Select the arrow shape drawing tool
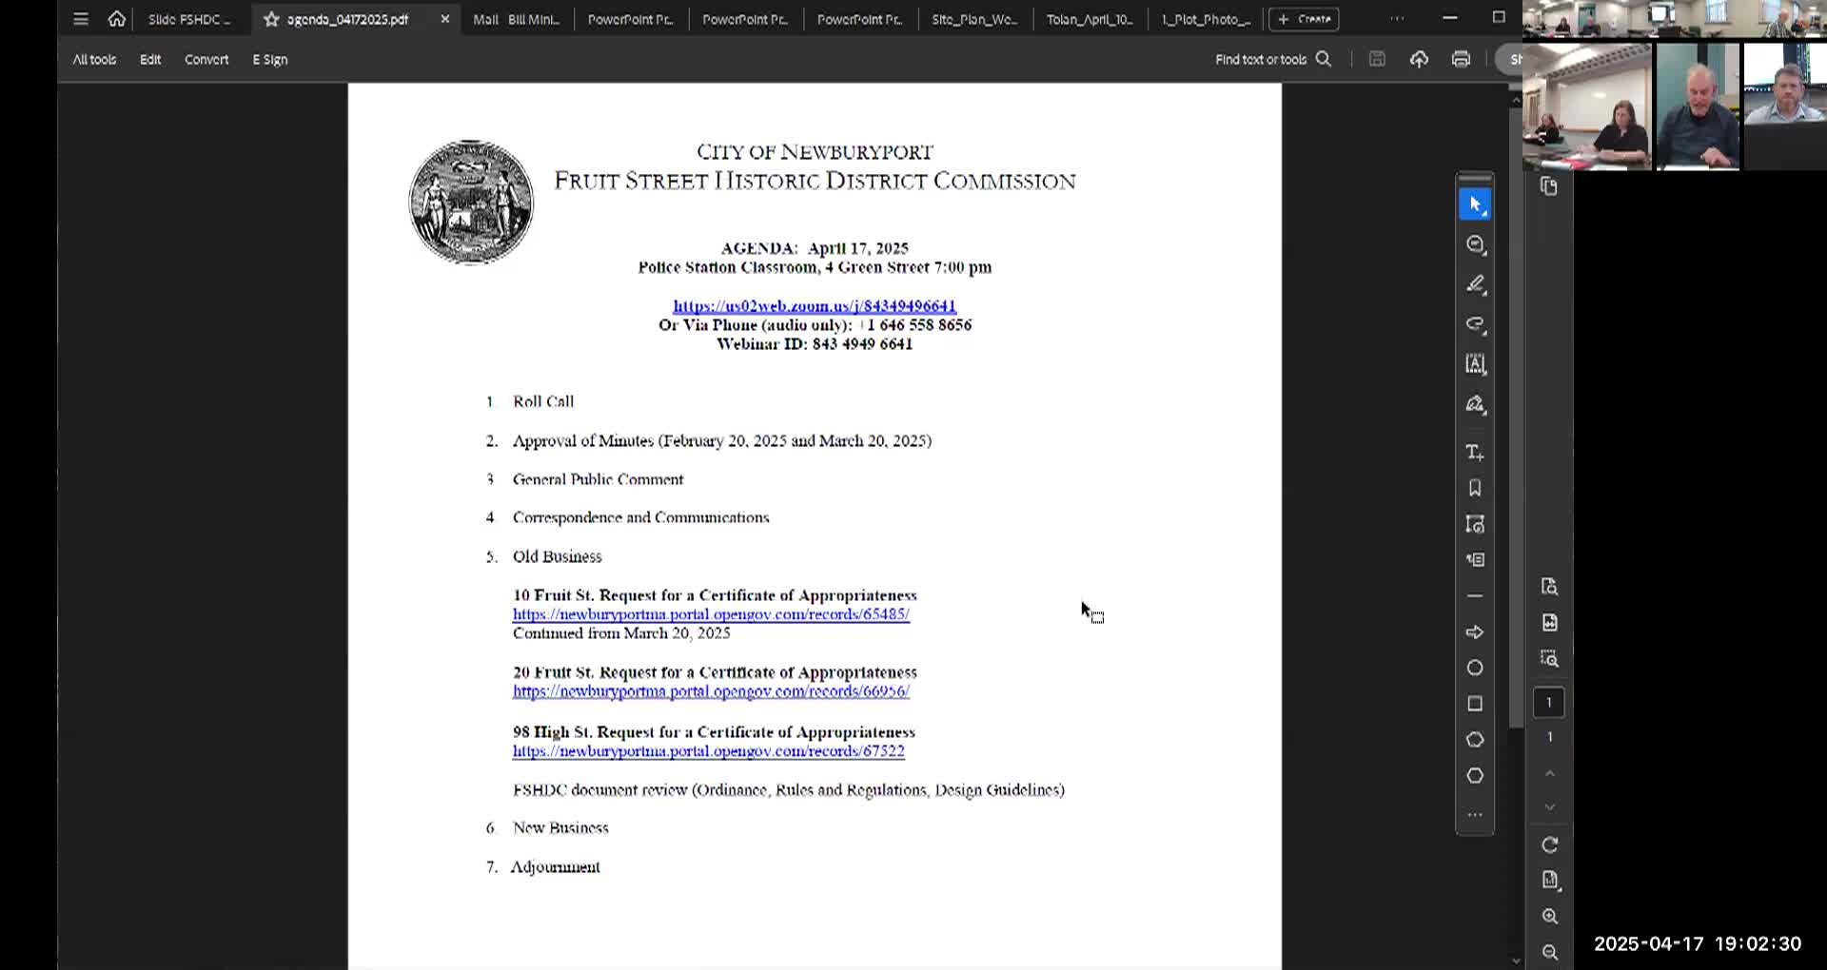Viewport: 1827px width, 970px height. tap(1475, 632)
